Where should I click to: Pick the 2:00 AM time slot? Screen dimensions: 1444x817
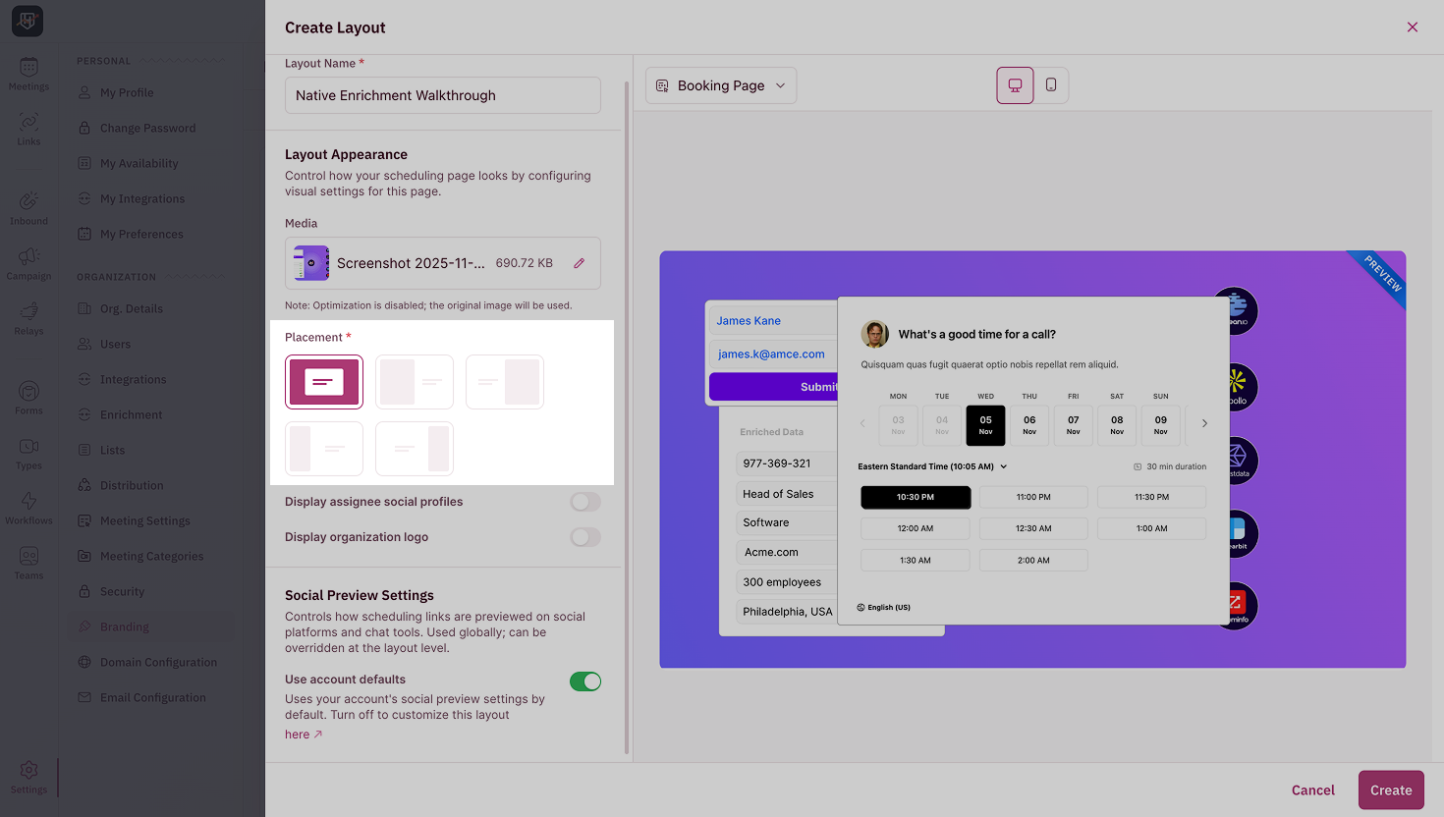1033,560
